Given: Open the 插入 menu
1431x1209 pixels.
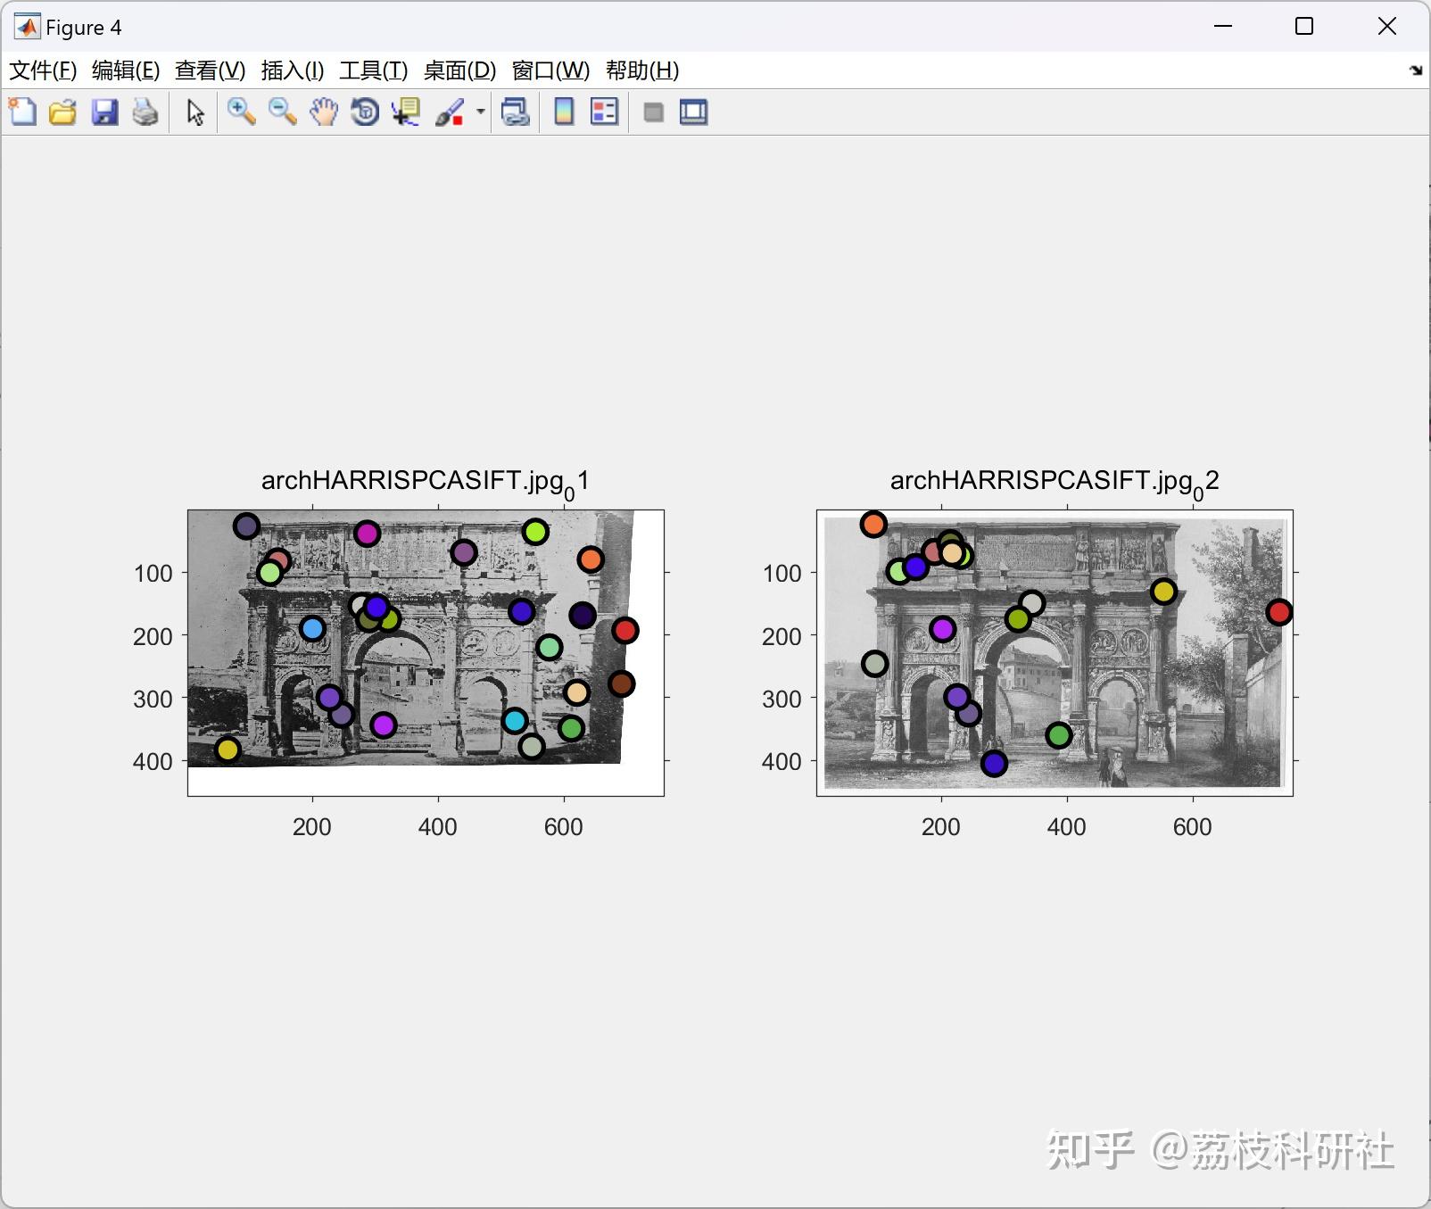Looking at the screenshot, I should pos(292,70).
